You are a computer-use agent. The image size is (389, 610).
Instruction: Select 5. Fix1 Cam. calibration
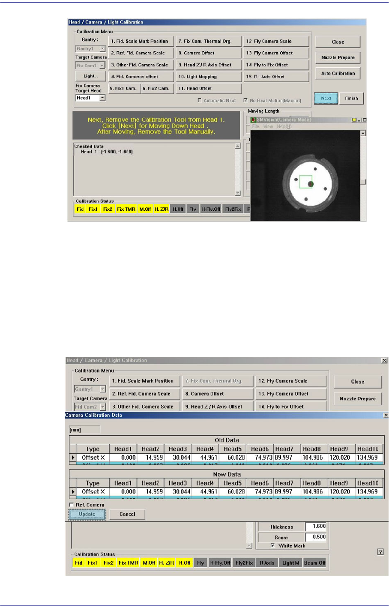(x=124, y=88)
